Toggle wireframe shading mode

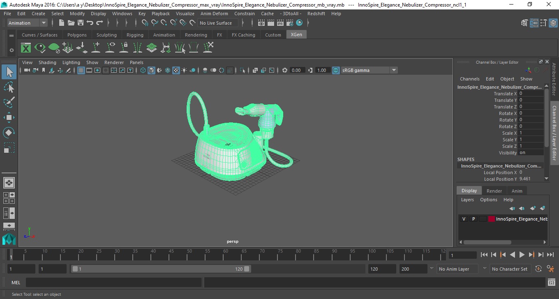pyautogui.click(x=143, y=70)
